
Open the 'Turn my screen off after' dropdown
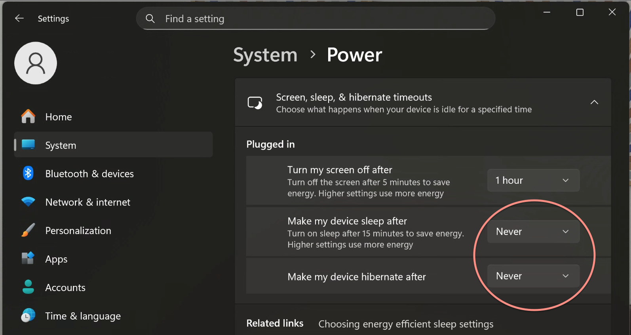point(533,180)
